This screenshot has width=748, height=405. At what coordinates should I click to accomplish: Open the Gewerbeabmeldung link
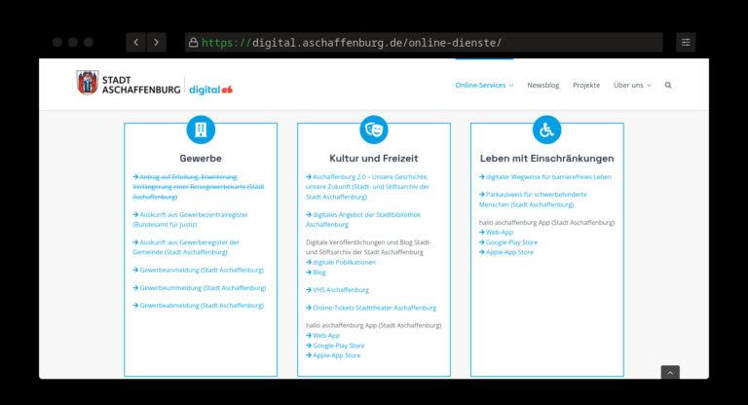tap(198, 306)
